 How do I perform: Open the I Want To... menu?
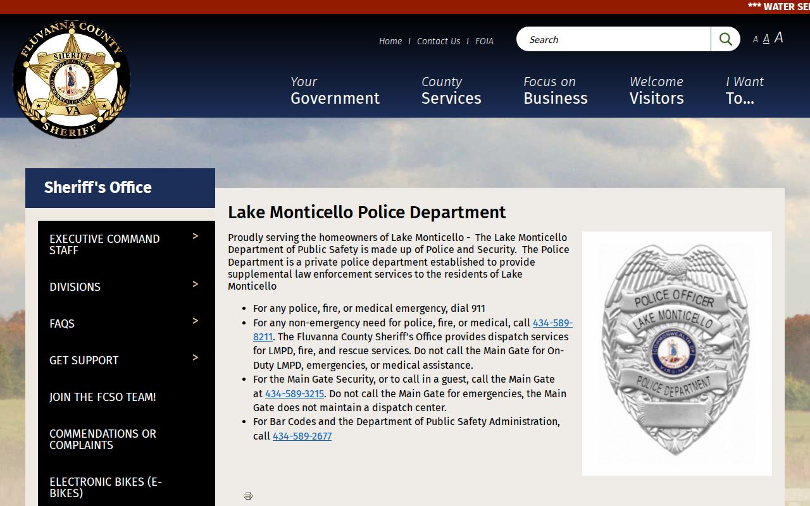(745, 90)
